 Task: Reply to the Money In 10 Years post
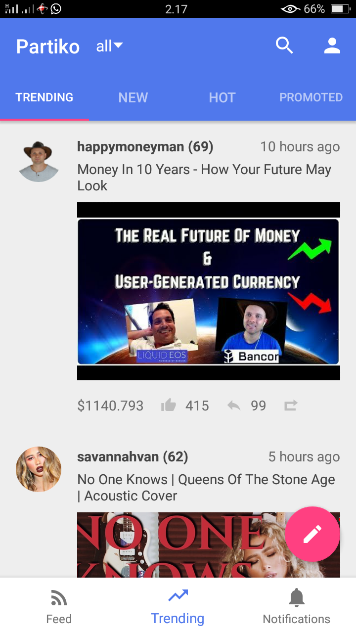[x=234, y=406]
